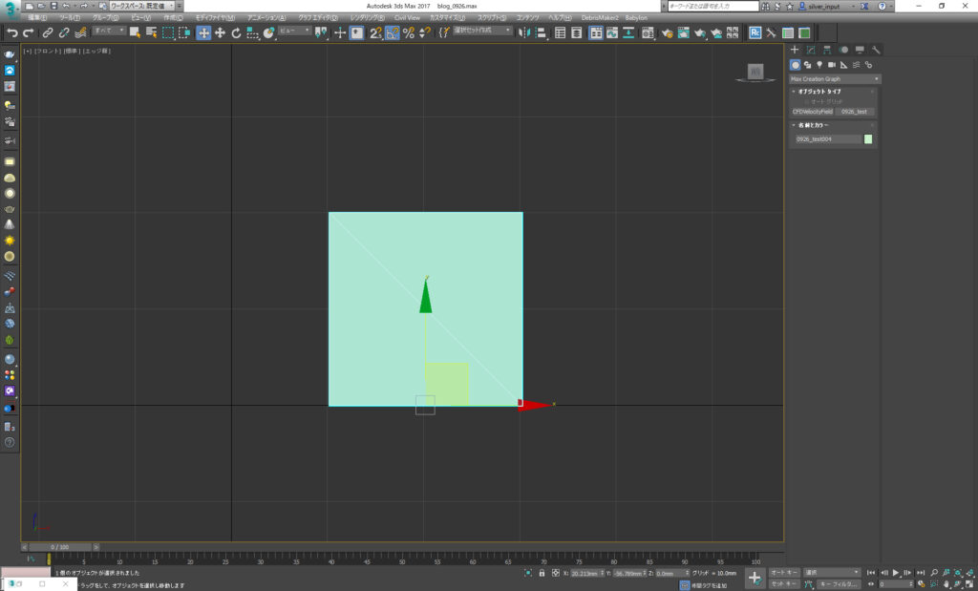Viewport: 978px width, 591px height.
Task: Toggle the Angle Snap button
Action: 393,32
